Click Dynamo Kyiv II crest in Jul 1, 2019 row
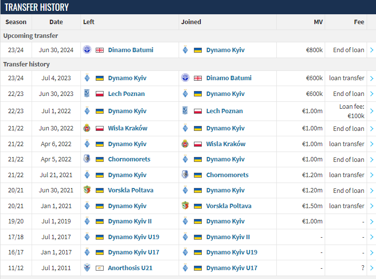Image resolution: width=376 pixels, height=279 pixels. [87, 221]
